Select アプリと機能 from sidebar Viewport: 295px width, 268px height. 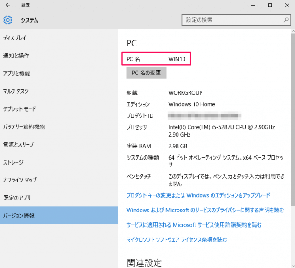coord(59,74)
